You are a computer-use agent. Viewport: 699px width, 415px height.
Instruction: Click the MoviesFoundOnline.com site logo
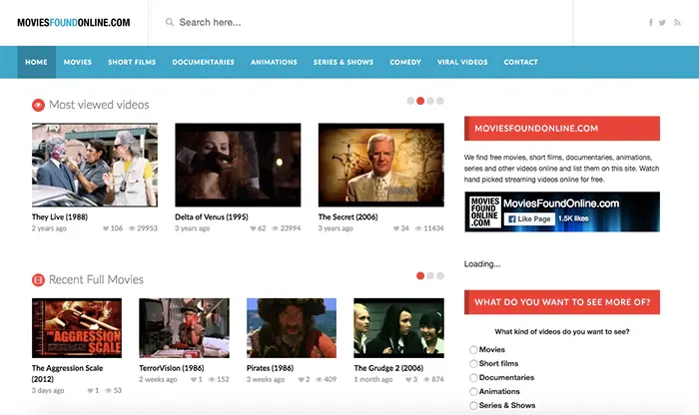click(74, 22)
